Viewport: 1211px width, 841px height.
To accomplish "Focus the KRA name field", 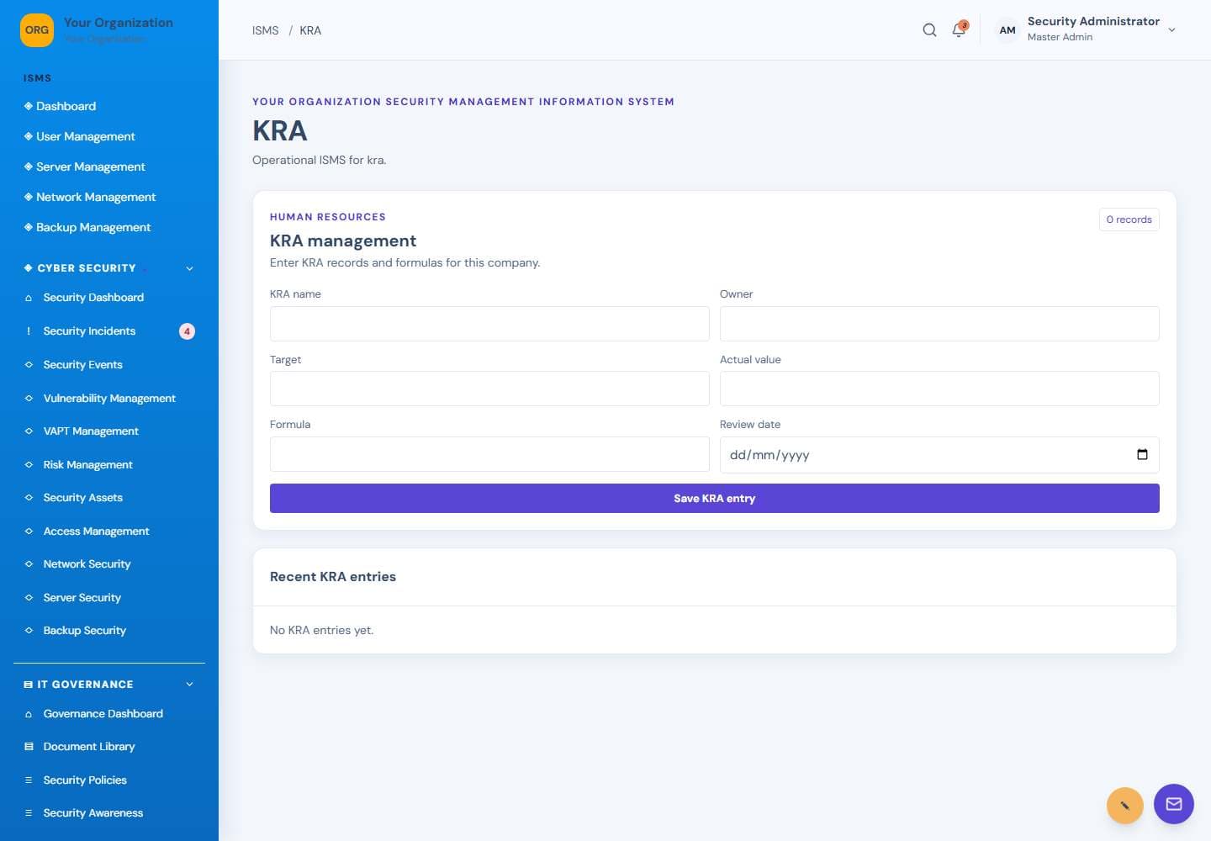I will [x=489, y=324].
